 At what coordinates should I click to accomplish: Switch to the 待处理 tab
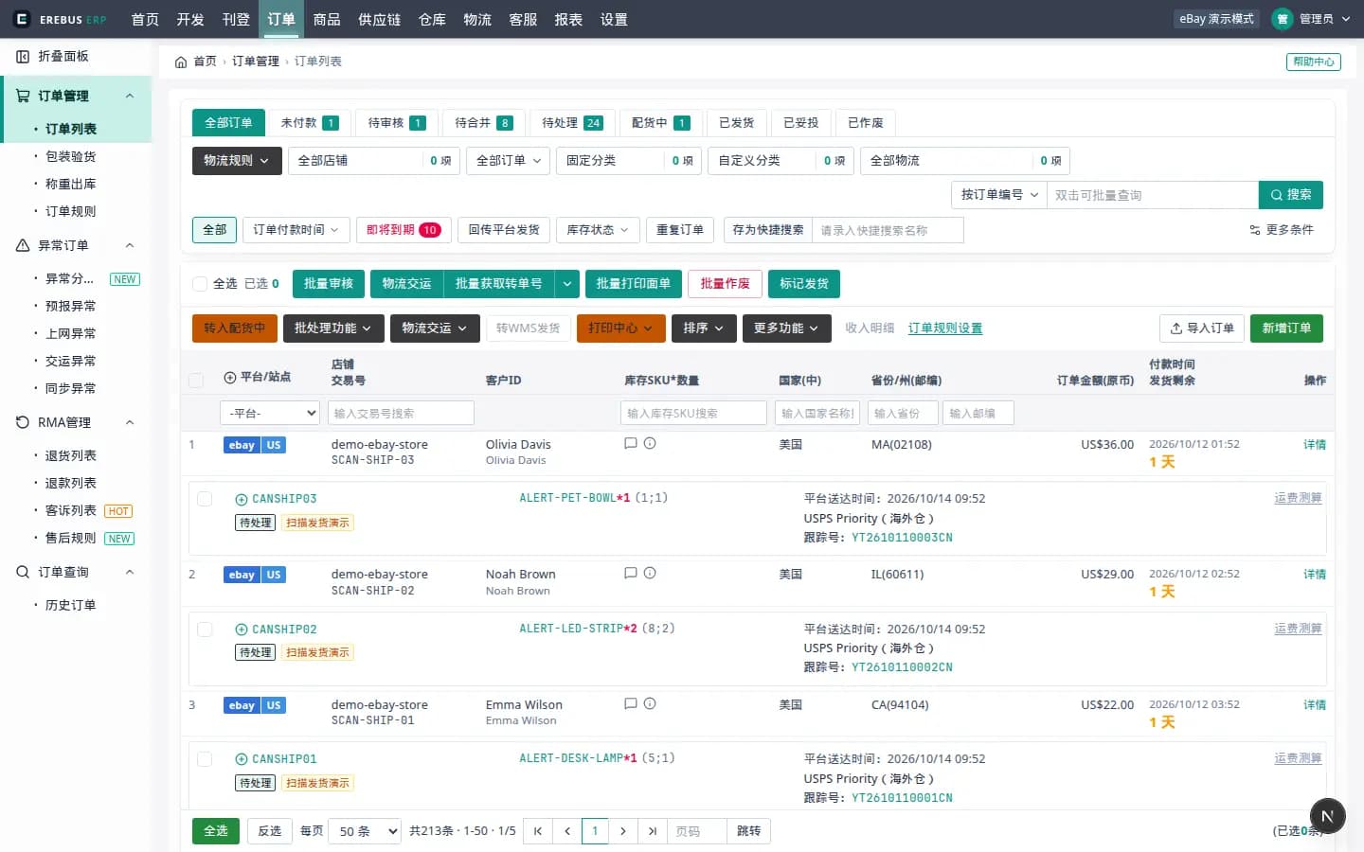pyautogui.click(x=572, y=123)
